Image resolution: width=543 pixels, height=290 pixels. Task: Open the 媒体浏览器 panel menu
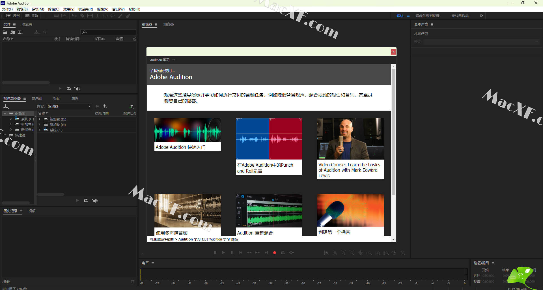(x=25, y=98)
